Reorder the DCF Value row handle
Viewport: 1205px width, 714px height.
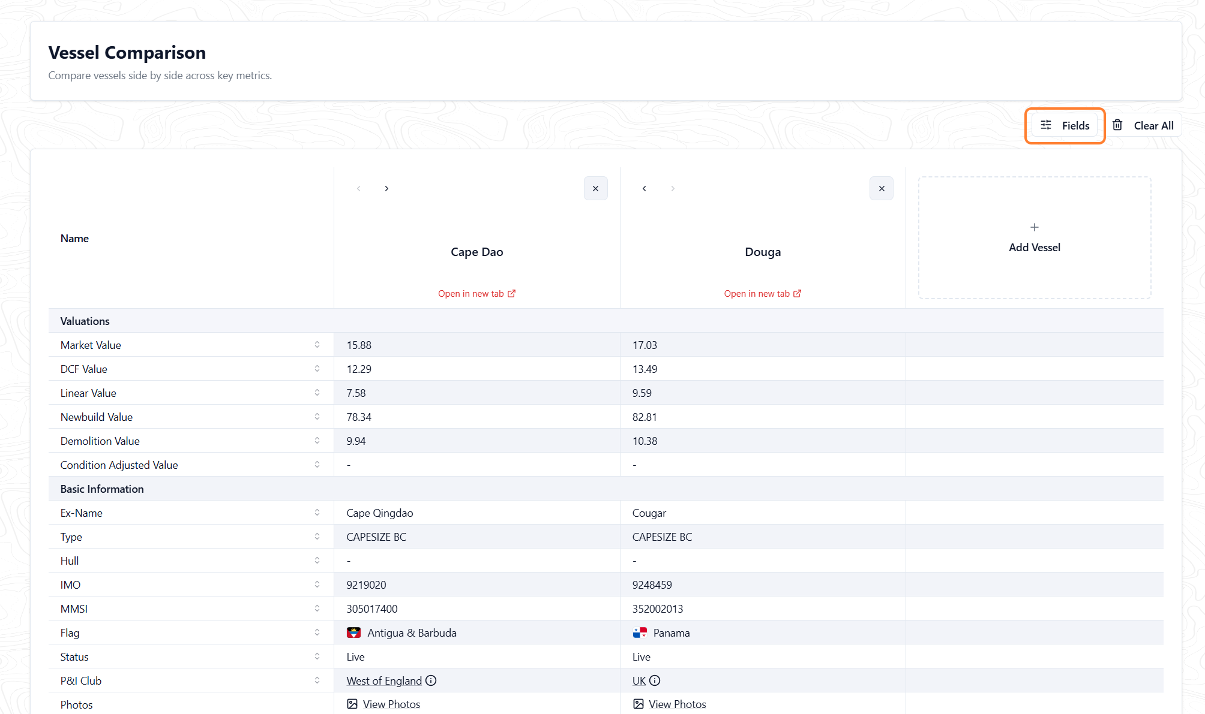click(317, 369)
